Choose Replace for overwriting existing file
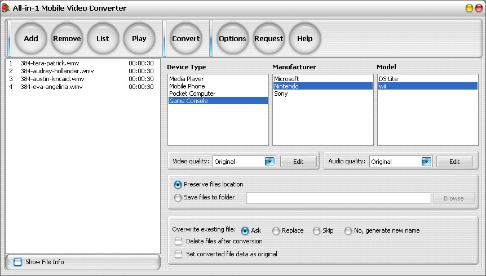486x276 pixels. click(x=276, y=231)
